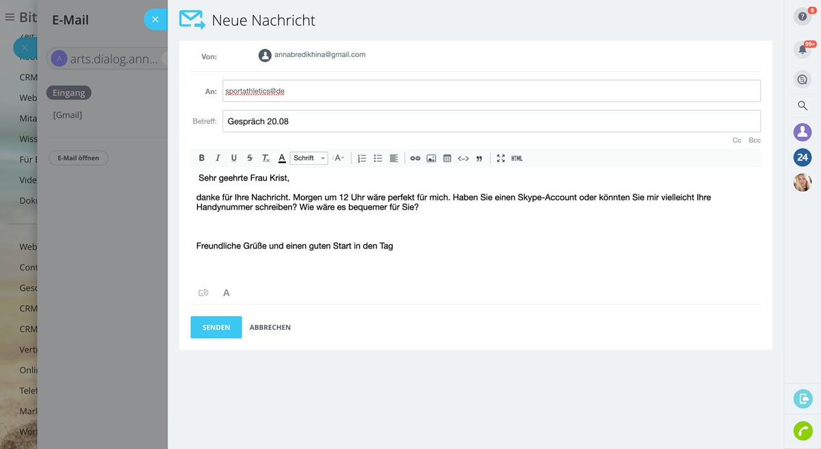Screen dimensions: 821x449
Task: Switch to HTML source mode
Action: (x=517, y=158)
